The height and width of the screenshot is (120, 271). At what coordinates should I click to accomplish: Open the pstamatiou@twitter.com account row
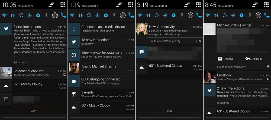243,67
